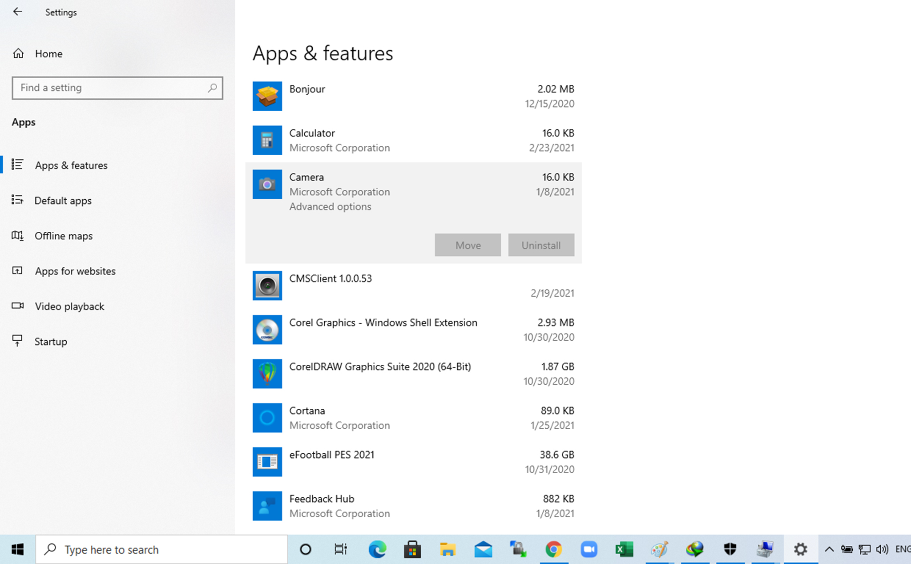
Task: Expand the eFootball PES 2021 entry
Action: click(413, 462)
